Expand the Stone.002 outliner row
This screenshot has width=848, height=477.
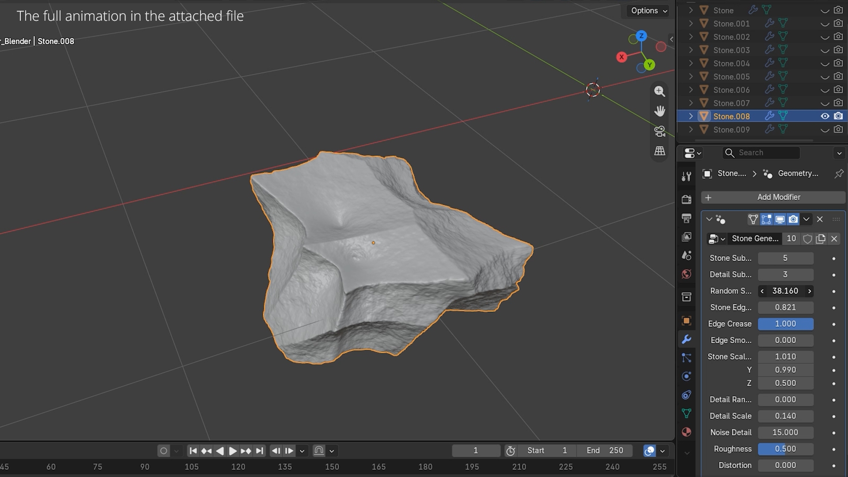click(x=691, y=37)
